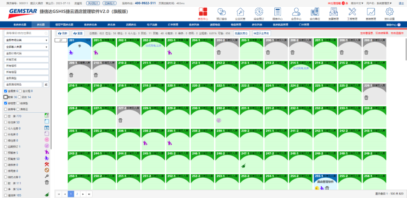Open 发票管理 invoice management icon
The width and height of the screenshot is (407, 198).
334,12
